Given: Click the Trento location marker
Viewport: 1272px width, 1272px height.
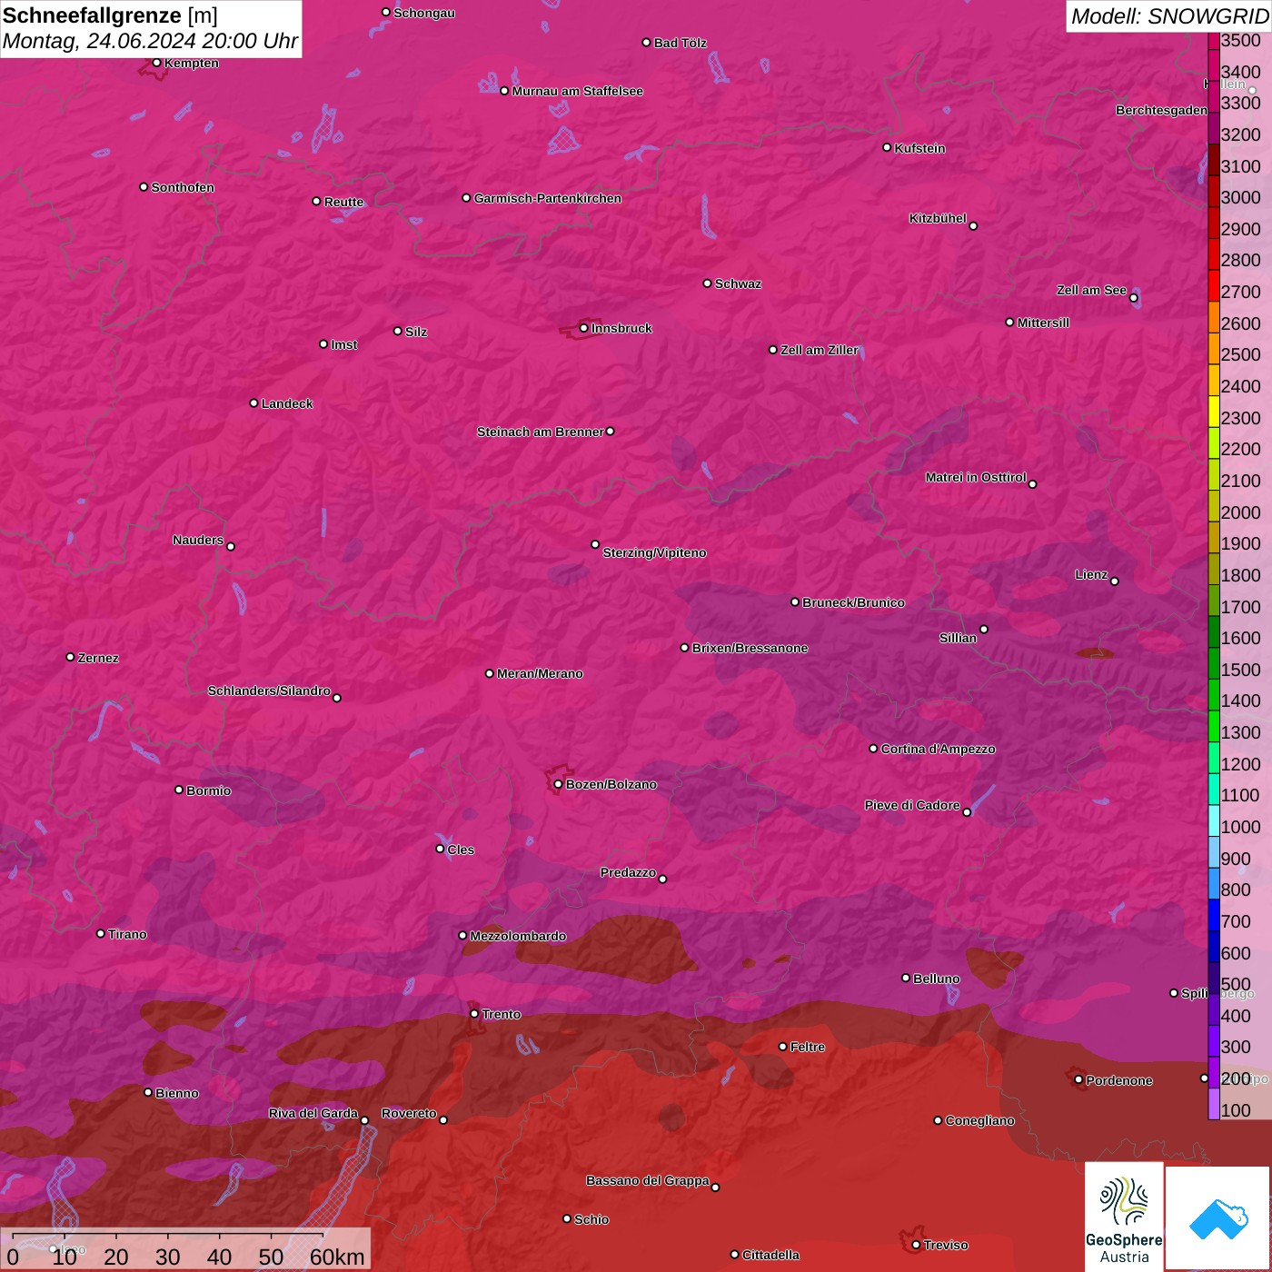Looking at the screenshot, I should coord(474,1014).
